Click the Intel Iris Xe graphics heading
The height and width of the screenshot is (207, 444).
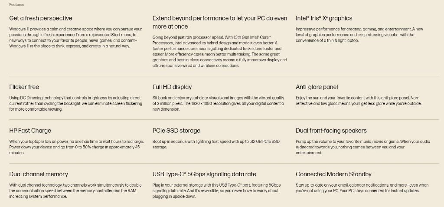point(324,18)
